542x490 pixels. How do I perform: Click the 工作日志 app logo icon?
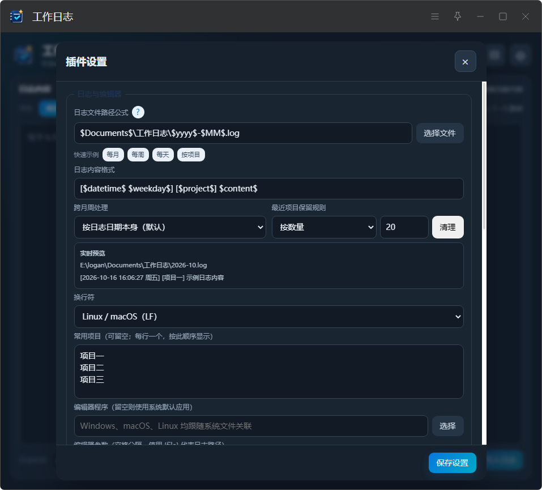tap(16, 16)
